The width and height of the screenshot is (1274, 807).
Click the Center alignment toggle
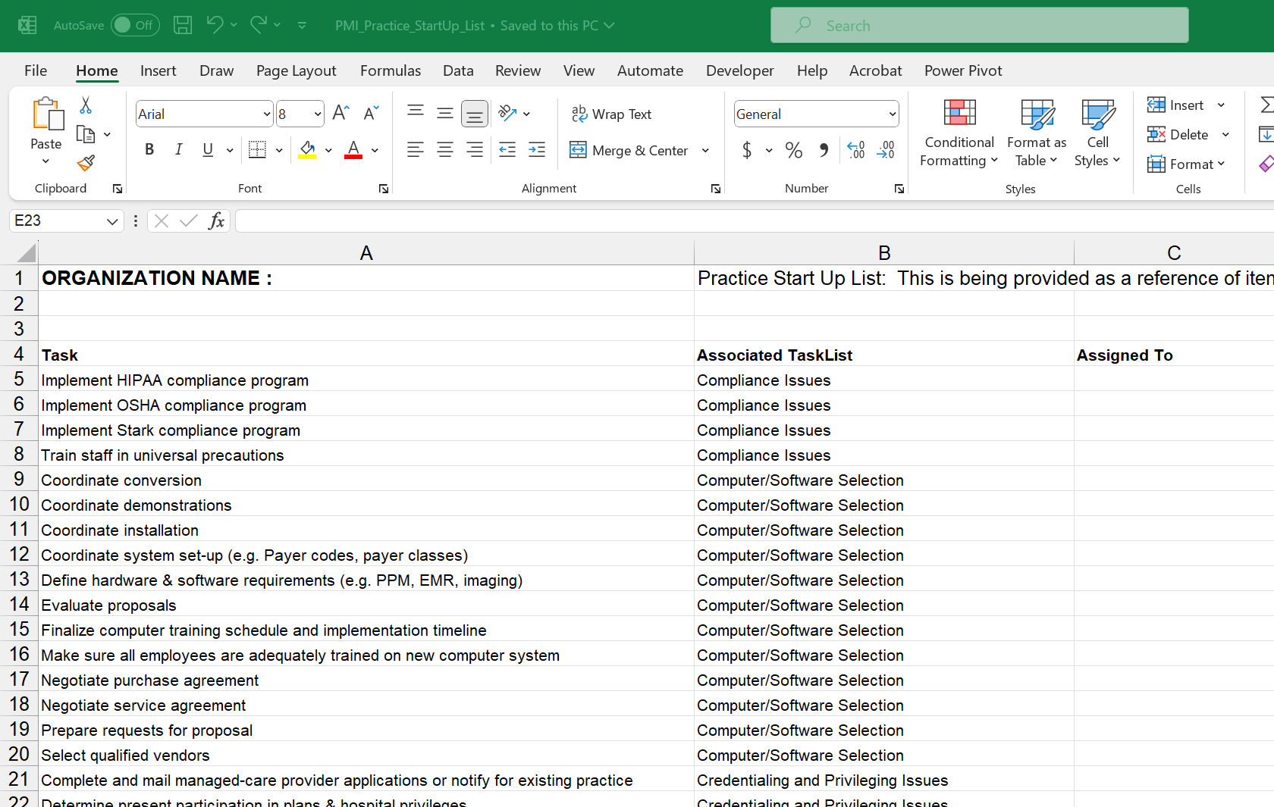tap(445, 150)
